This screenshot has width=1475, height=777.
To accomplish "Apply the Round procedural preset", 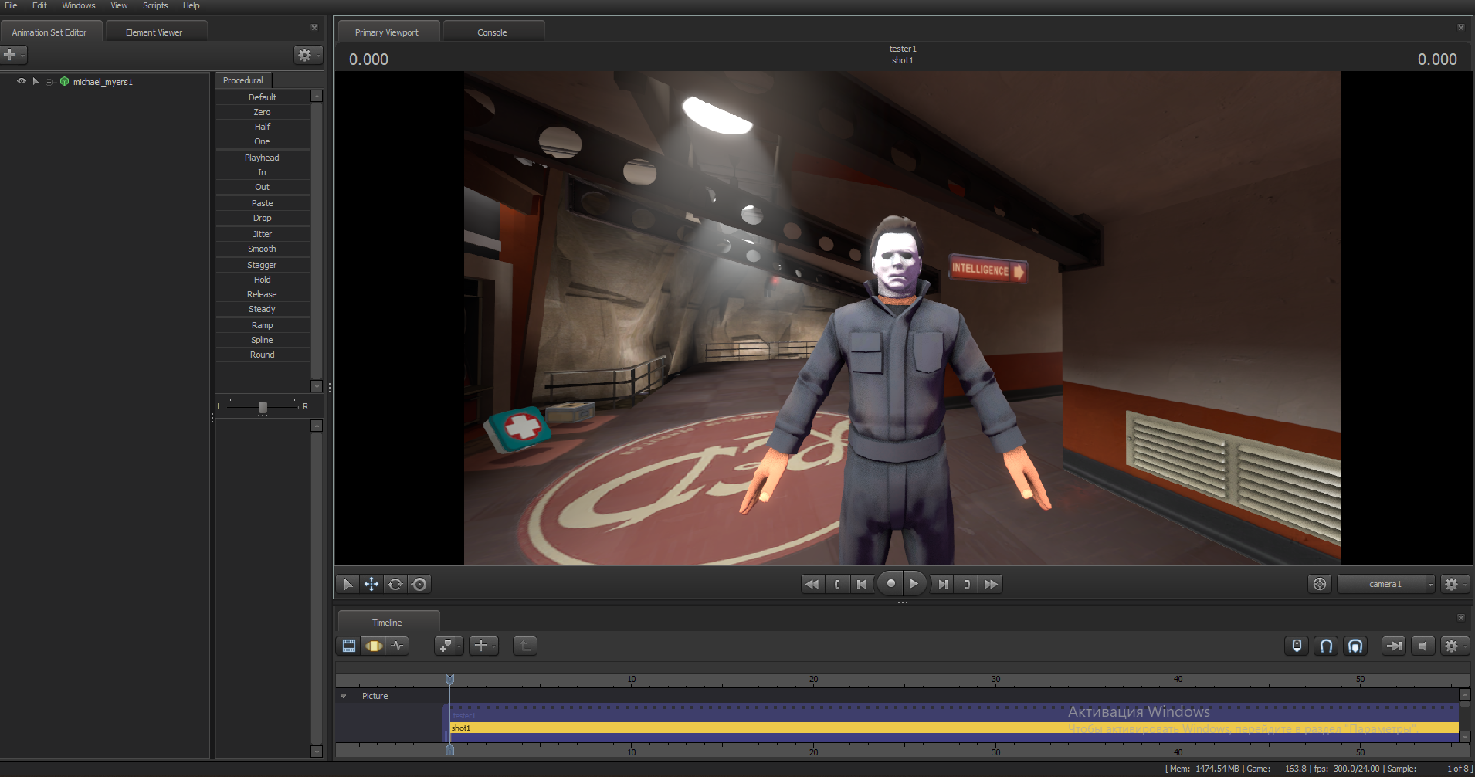I will pyautogui.click(x=263, y=355).
